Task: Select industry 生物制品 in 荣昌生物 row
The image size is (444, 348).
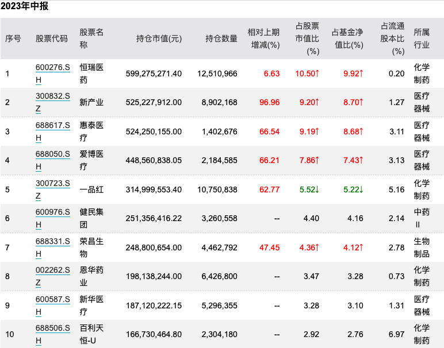Action: click(422, 248)
